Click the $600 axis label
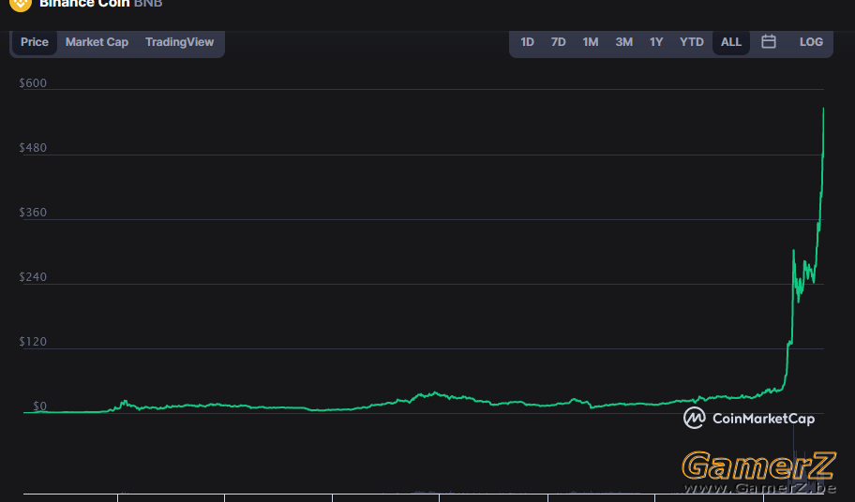Viewport: 855px width, 502px height. (x=33, y=83)
